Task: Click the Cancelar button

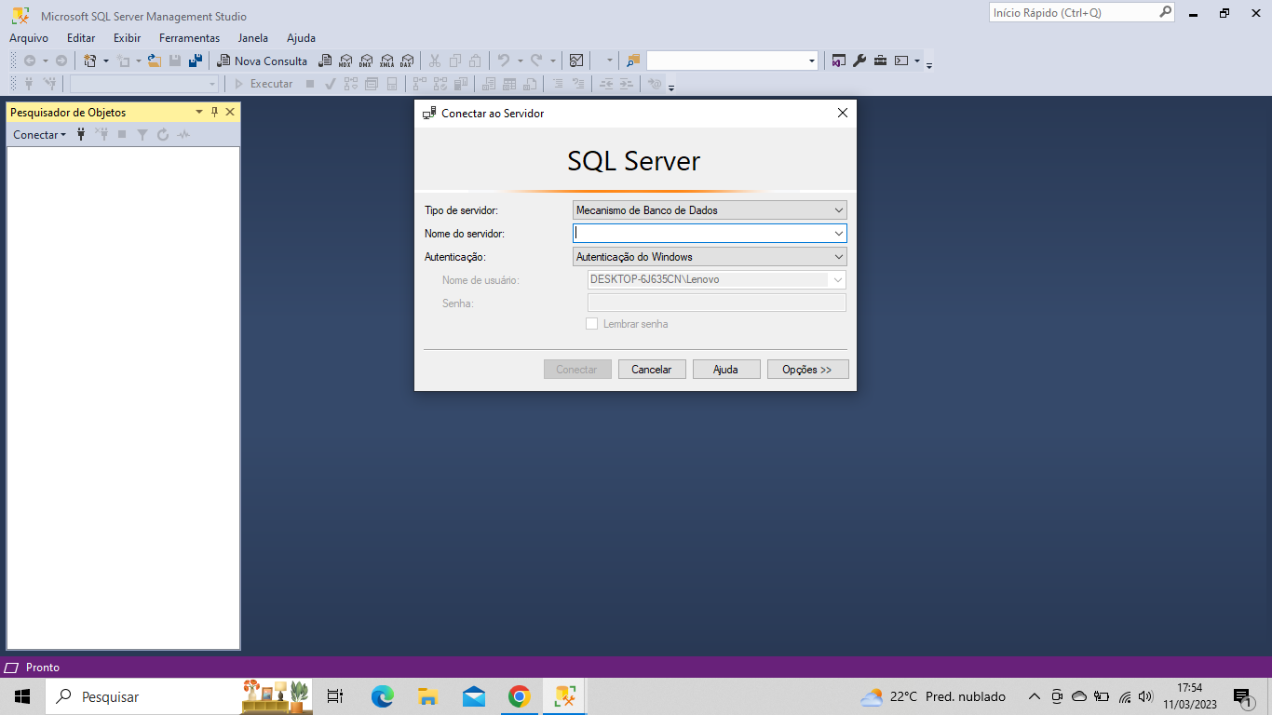Action: click(652, 370)
